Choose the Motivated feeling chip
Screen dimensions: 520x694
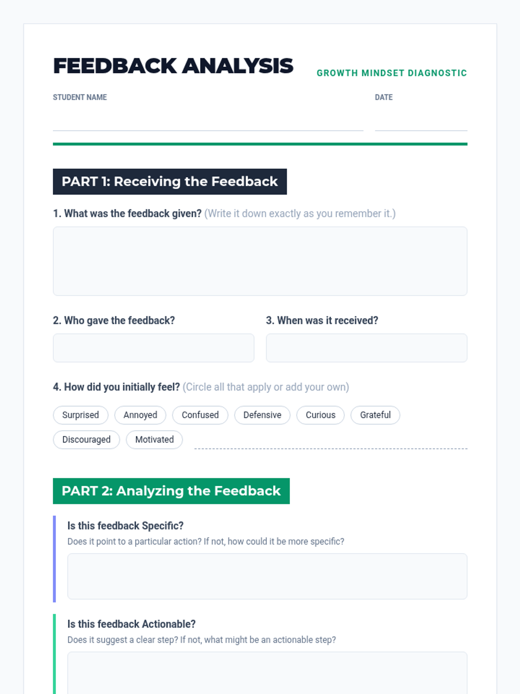(x=154, y=440)
